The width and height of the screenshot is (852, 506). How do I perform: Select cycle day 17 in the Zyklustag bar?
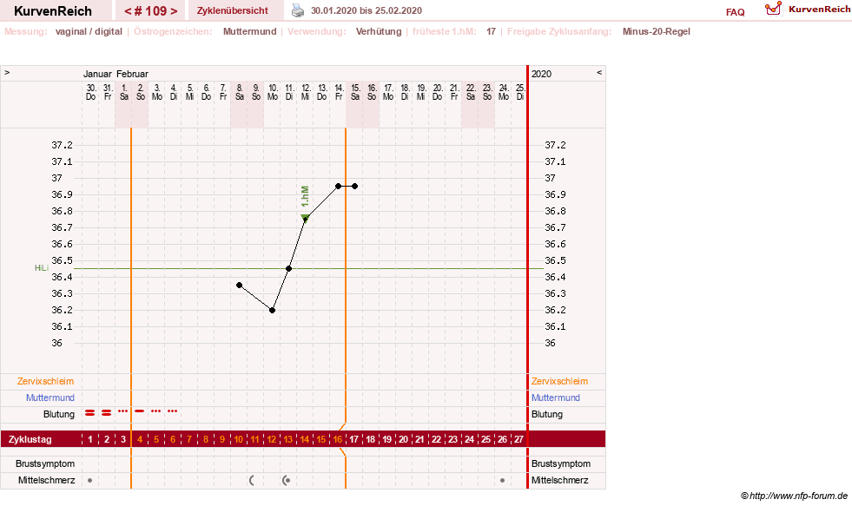[354, 439]
